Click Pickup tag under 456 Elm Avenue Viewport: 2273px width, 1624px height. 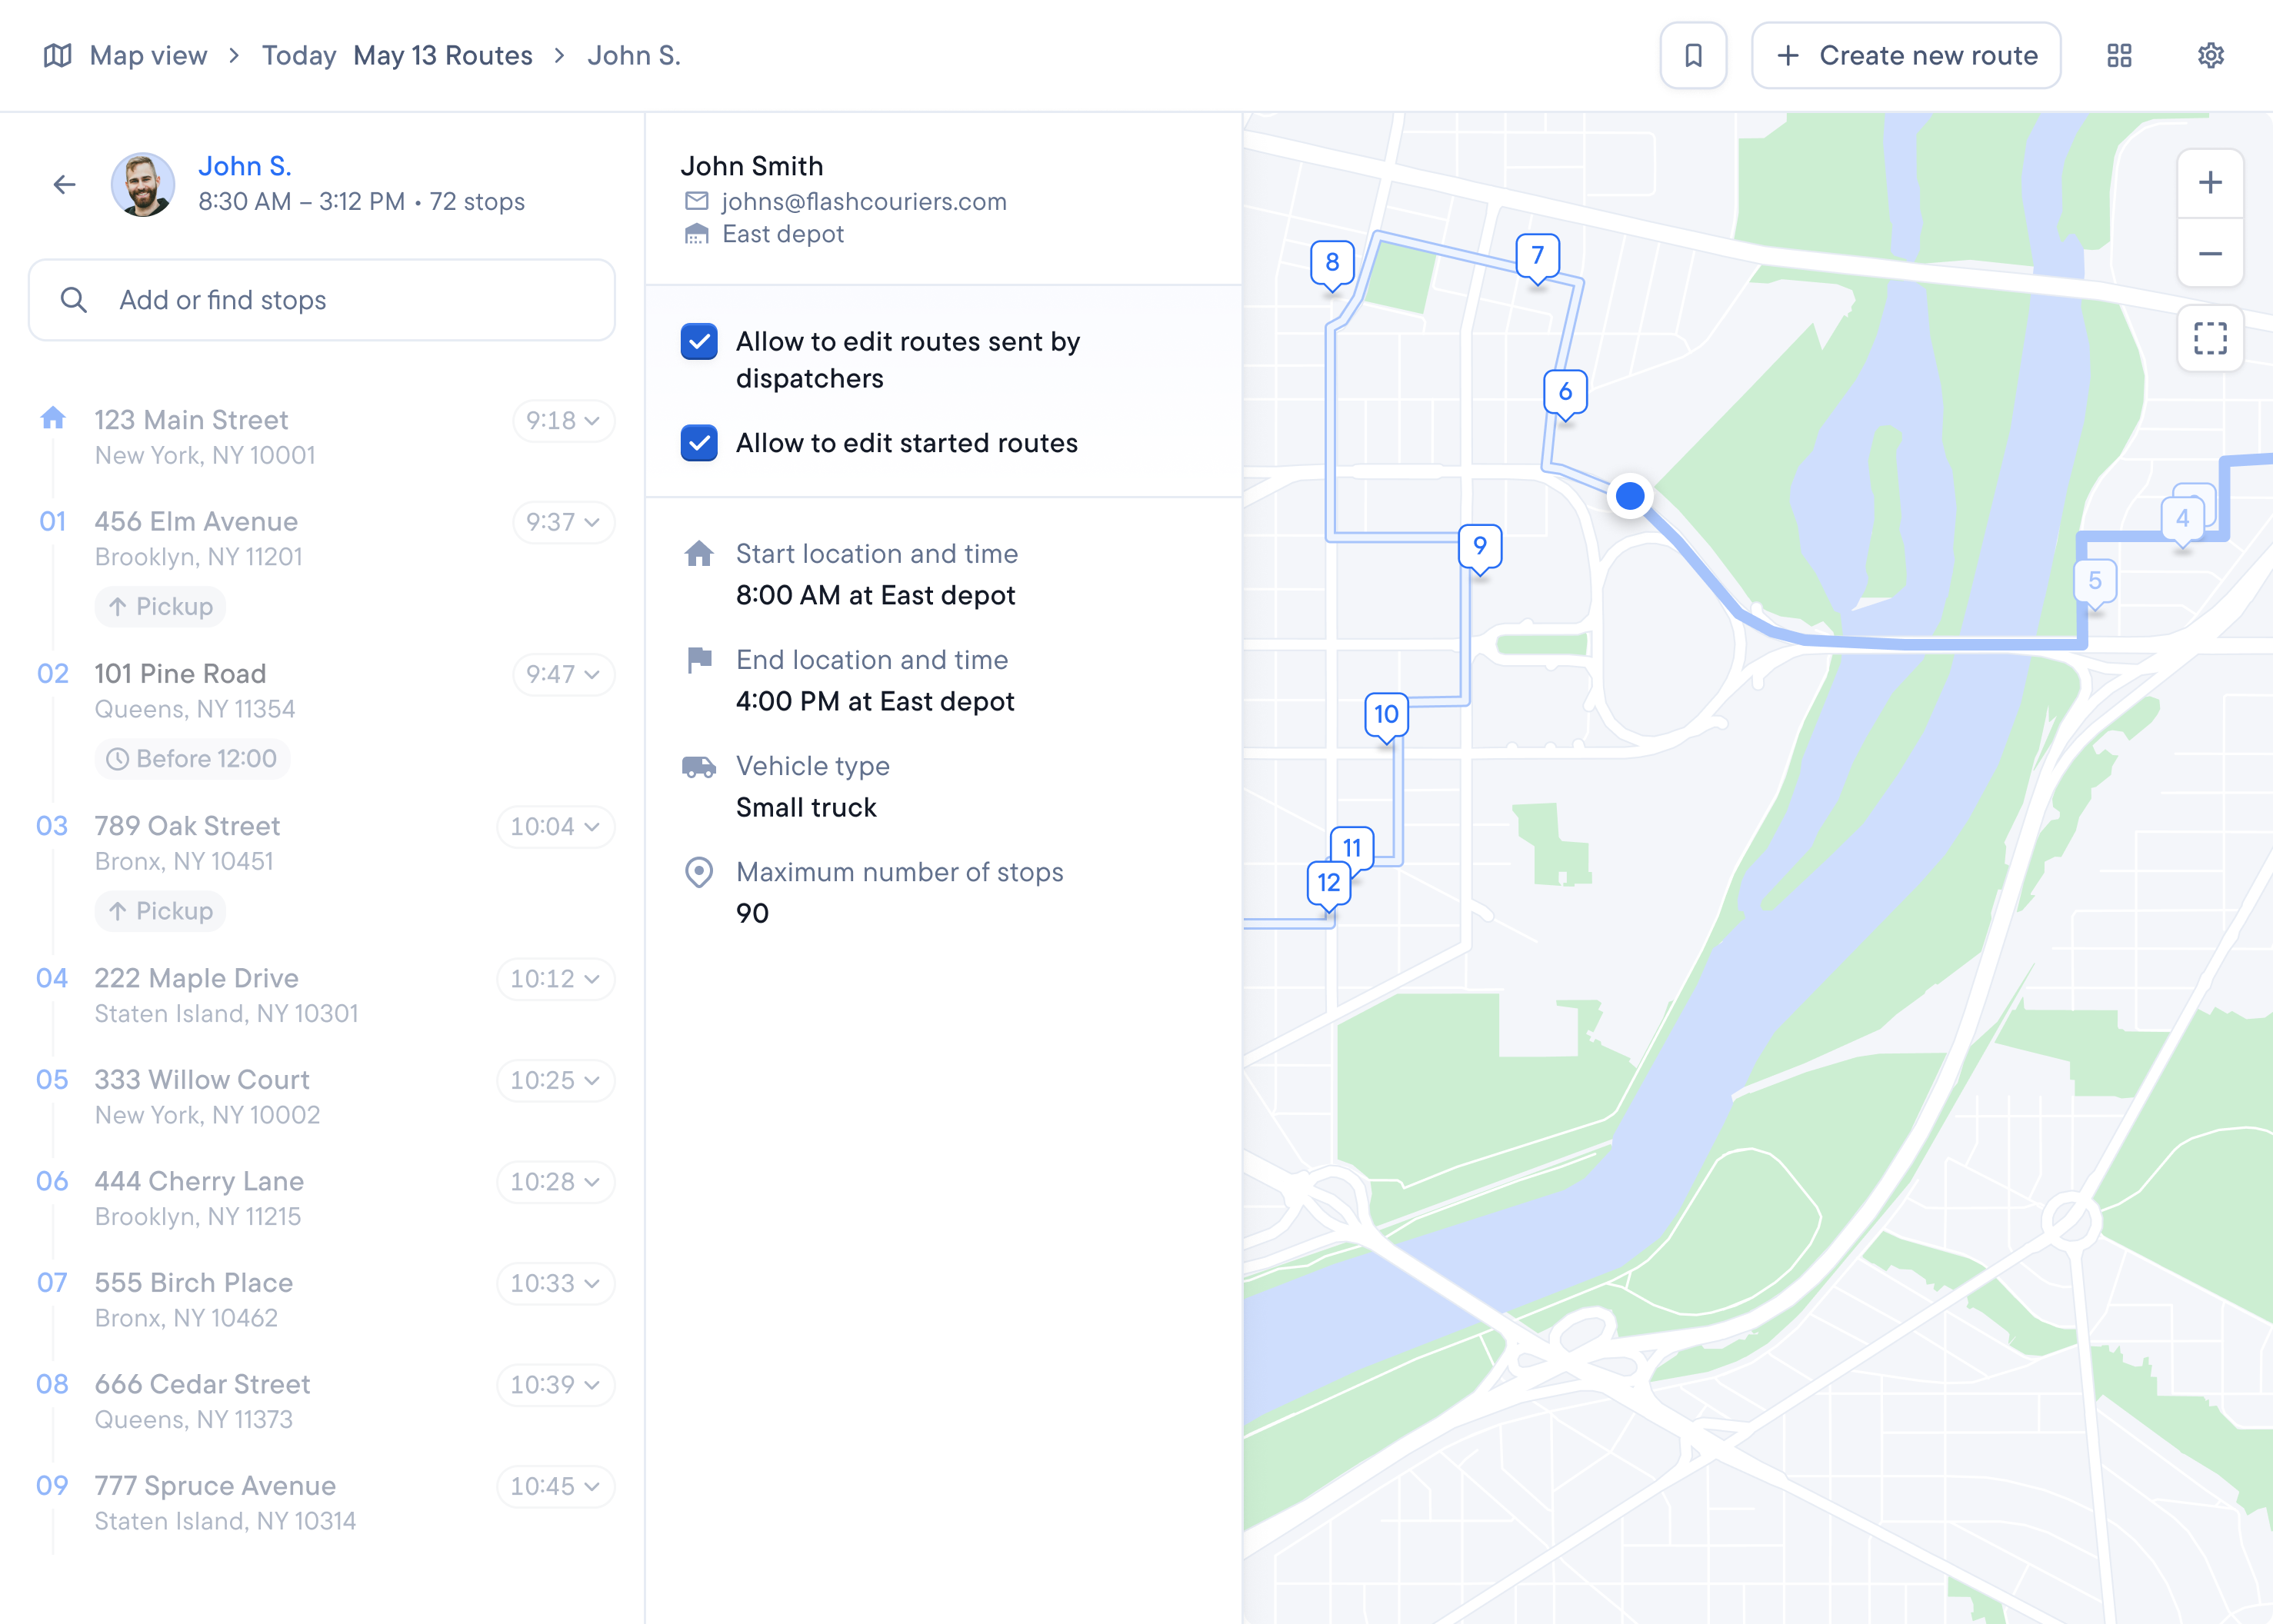(x=160, y=607)
